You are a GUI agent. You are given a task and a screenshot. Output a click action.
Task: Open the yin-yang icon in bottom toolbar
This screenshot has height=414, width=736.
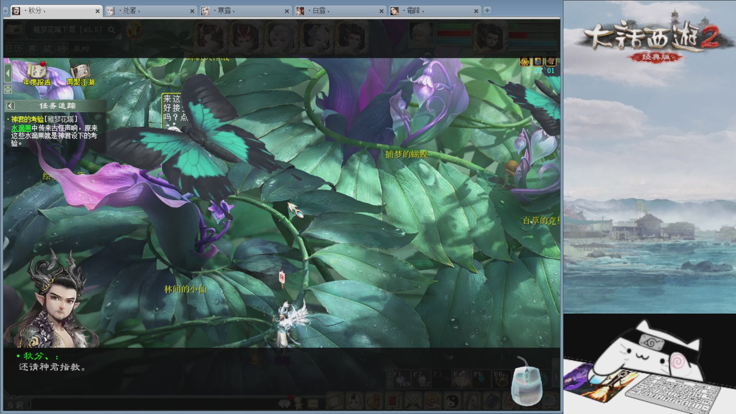click(x=453, y=401)
